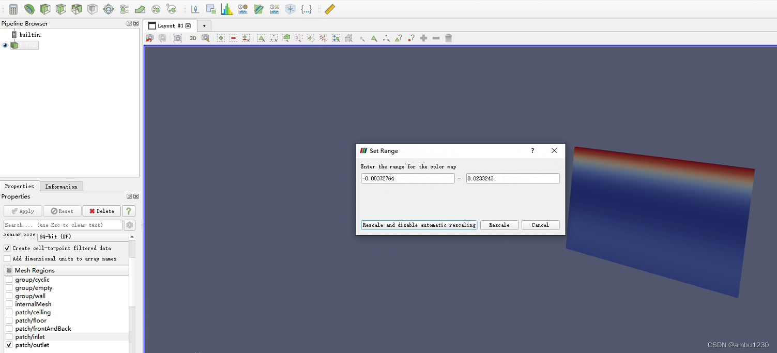
Task: Collapse the Mesh Regions section
Action: pyautogui.click(x=9, y=270)
